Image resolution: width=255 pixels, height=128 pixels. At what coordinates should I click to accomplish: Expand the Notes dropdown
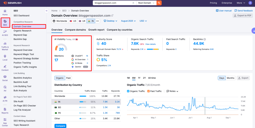click(172, 91)
